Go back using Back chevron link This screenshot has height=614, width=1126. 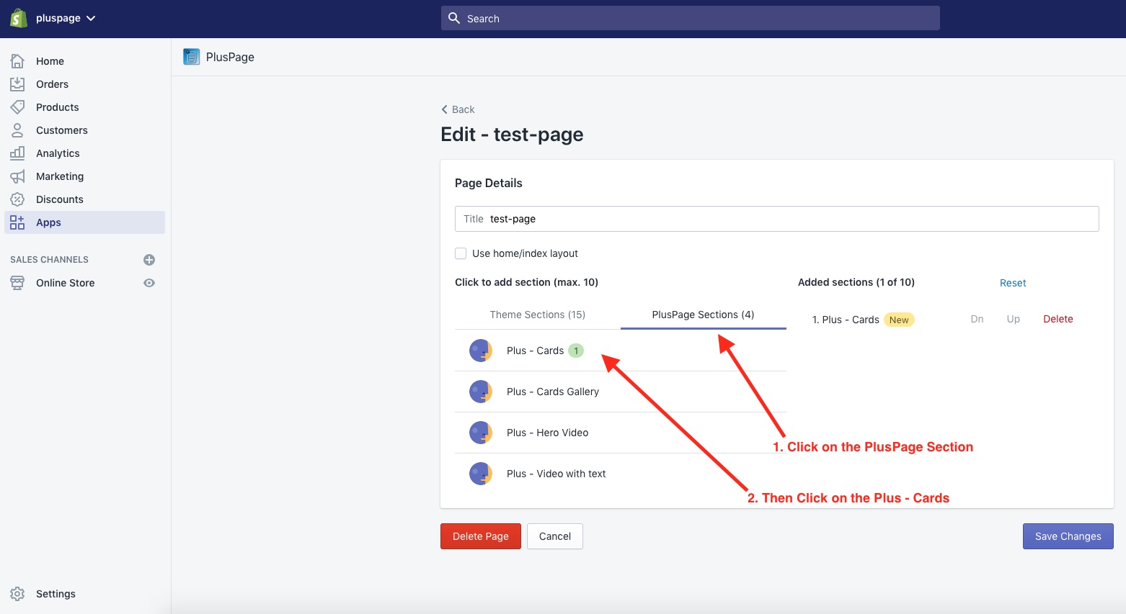click(x=458, y=109)
